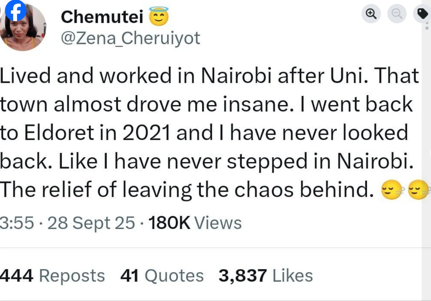Click the first line of the tweet text
Image resolution: width=431 pixels, height=301 pixels.
click(x=209, y=76)
